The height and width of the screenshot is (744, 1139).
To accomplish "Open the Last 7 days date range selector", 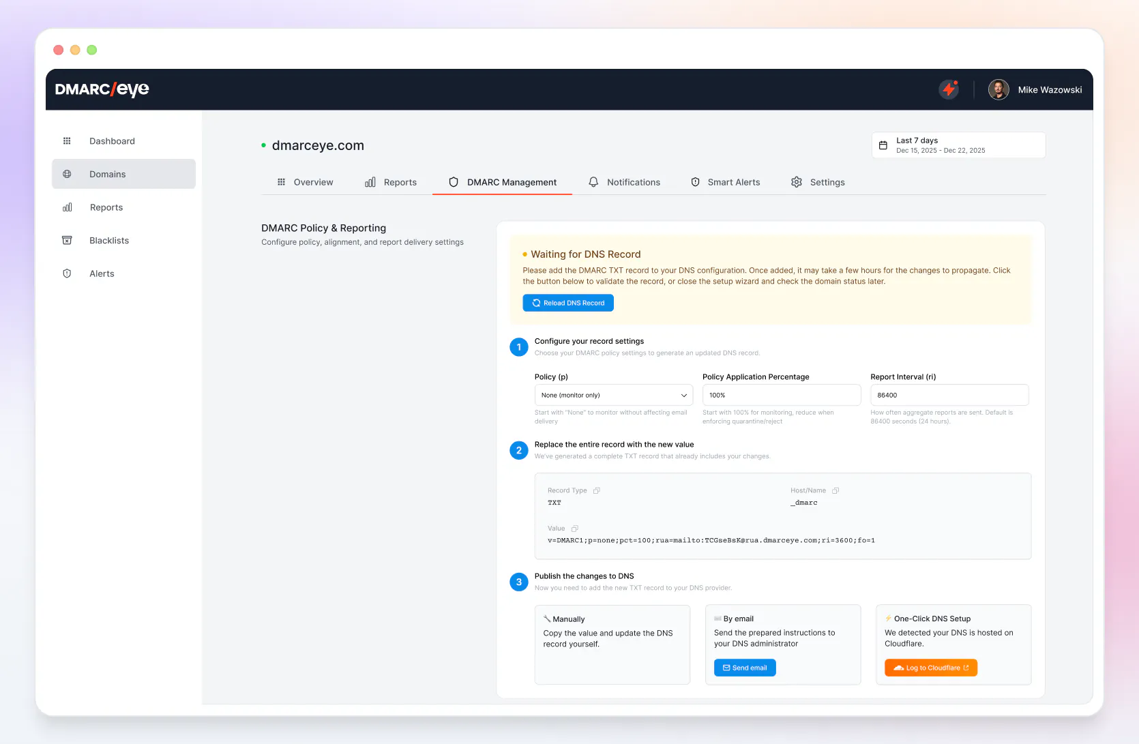I will pyautogui.click(x=958, y=145).
